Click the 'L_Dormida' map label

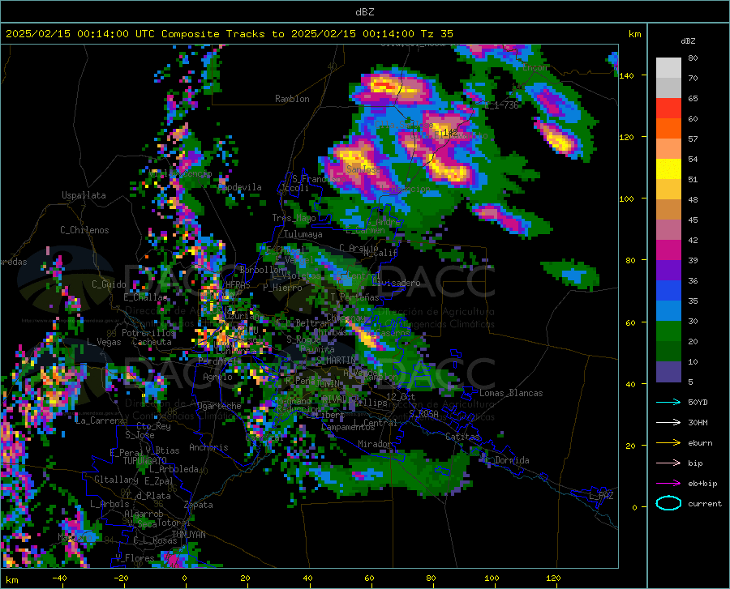[508, 460]
